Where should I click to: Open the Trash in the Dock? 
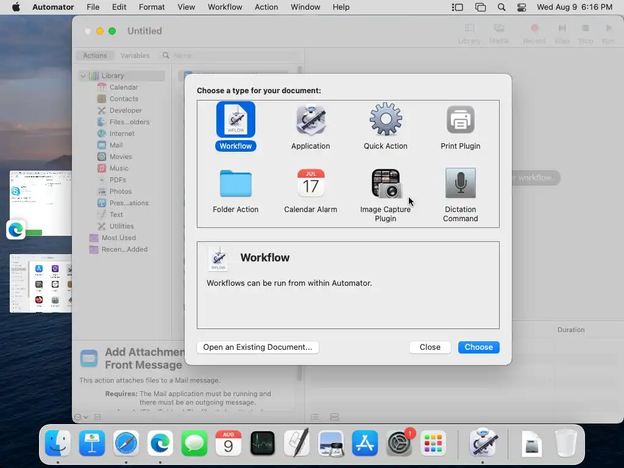point(566,444)
